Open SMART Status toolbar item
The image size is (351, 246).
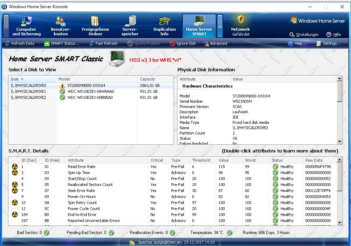pos(62,43)
